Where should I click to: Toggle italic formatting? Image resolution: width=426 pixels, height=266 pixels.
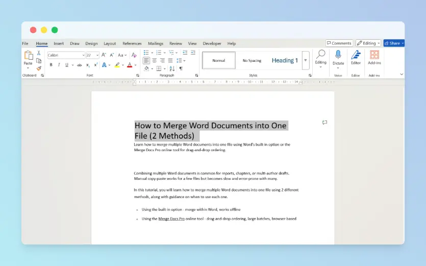pyautogui.click(x=59, y=65)
